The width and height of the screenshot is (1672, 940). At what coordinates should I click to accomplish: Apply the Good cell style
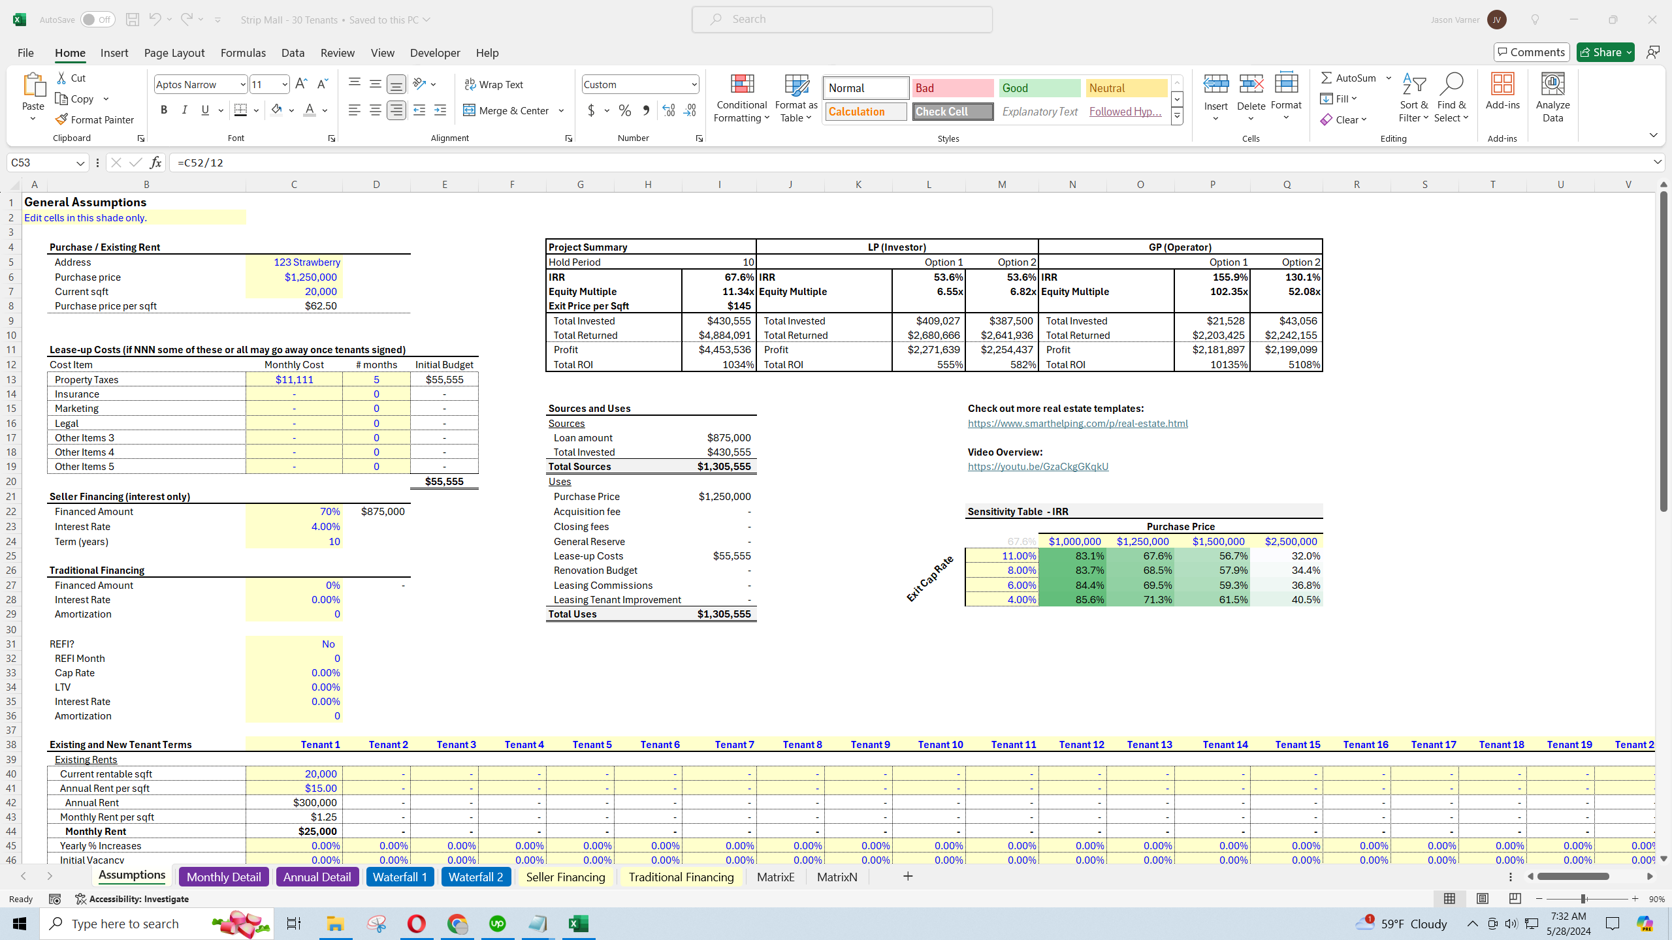1040,88
